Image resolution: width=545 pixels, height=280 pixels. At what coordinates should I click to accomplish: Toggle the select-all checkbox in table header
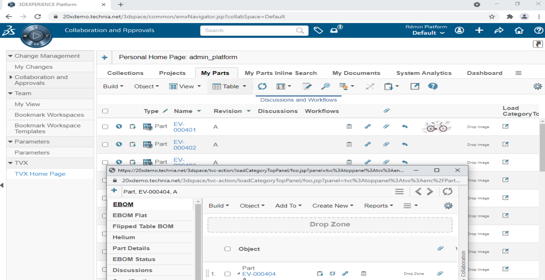tap(105, 111)
